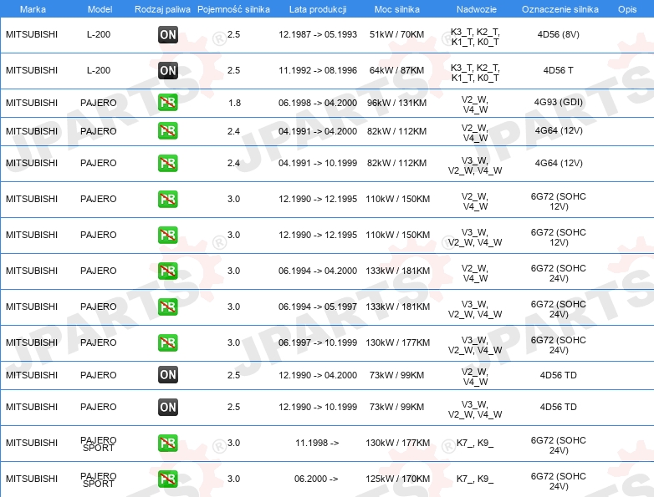Click PB icon in Pajero Sport 06.2000 row
Image resolution: width=654 pixels, height=497 pixels.
[x=168, y=479]
